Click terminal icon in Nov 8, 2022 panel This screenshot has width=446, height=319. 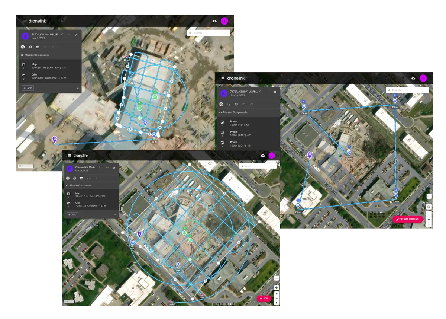38,47
